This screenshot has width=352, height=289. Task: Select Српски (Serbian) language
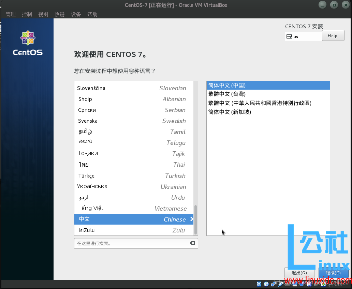(x=134, y=110)
